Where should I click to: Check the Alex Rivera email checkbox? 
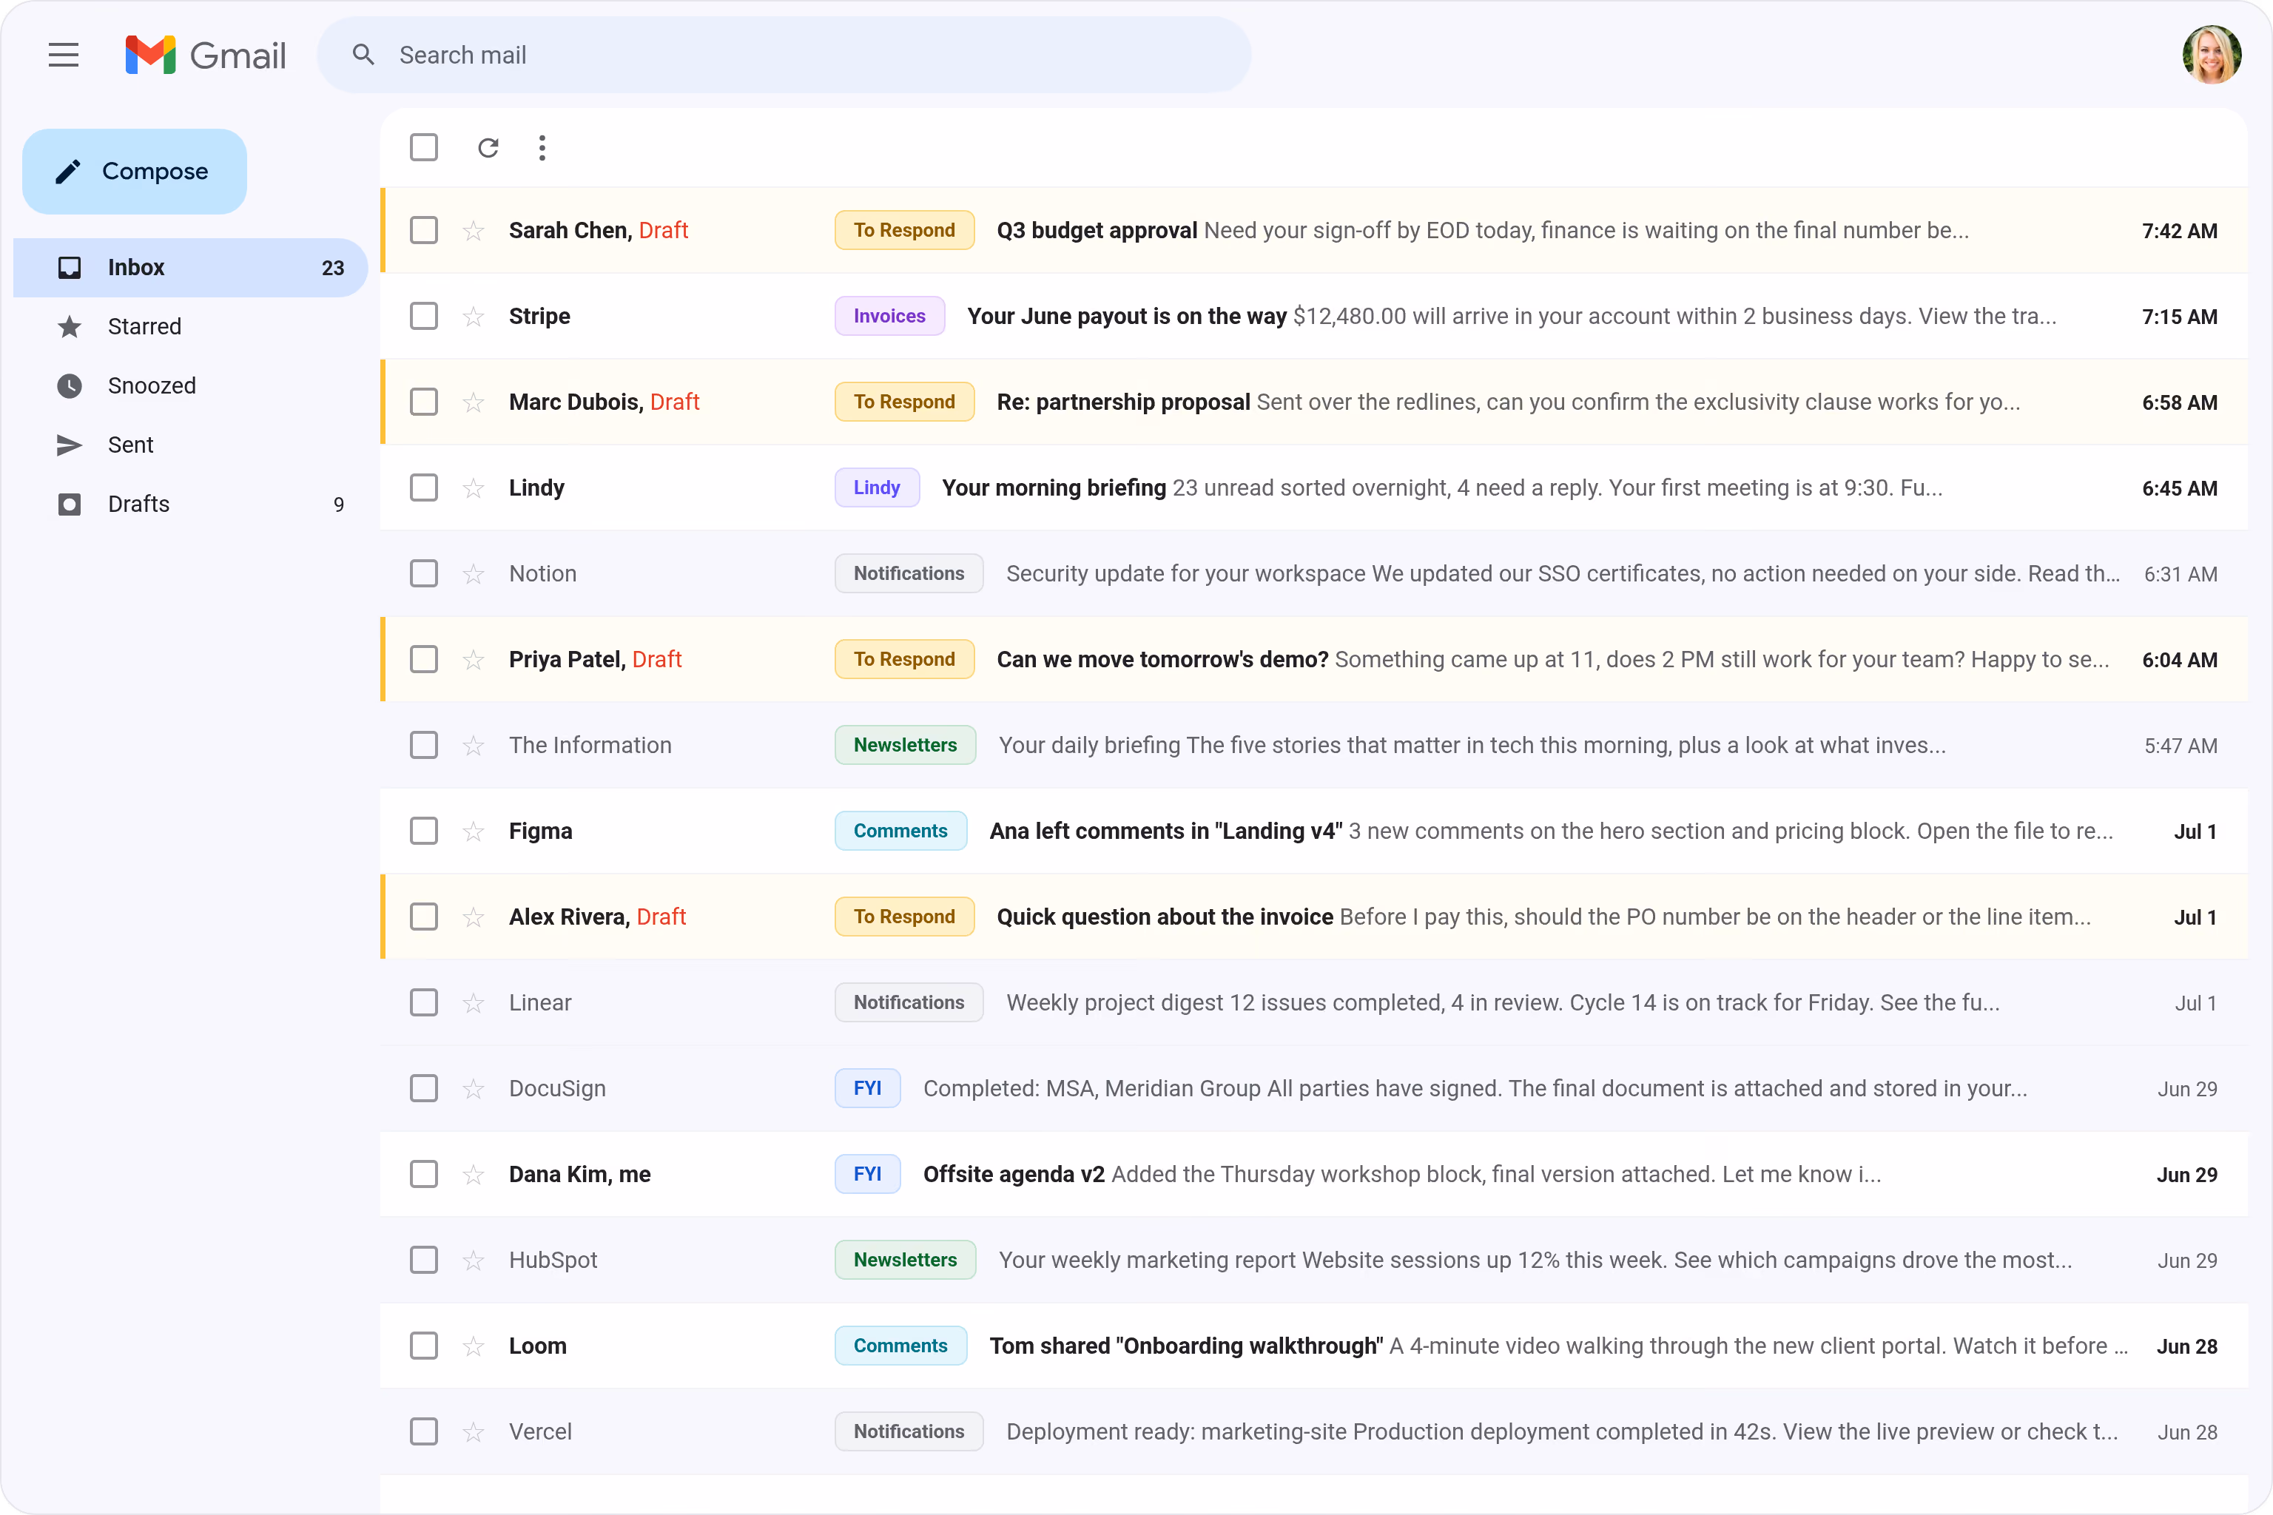click(423, 917)
